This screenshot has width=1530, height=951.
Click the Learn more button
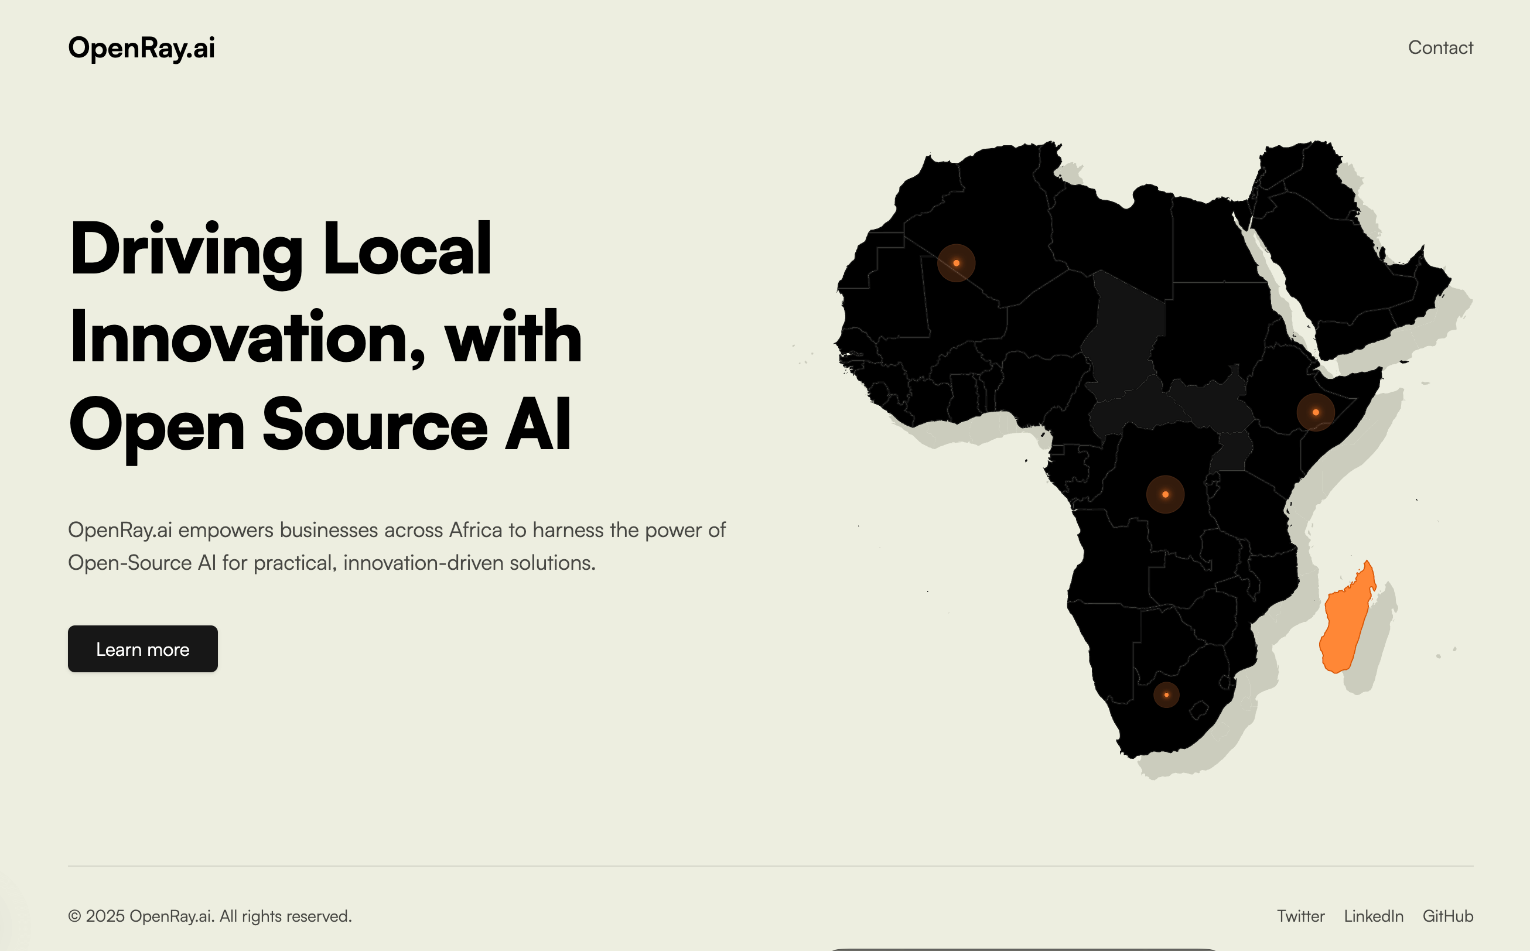point(143,648)
